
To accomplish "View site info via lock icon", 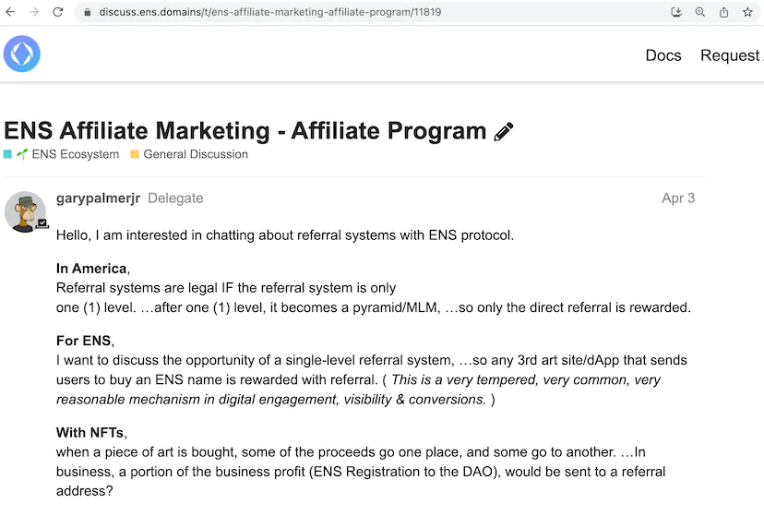I will [87, 12].
